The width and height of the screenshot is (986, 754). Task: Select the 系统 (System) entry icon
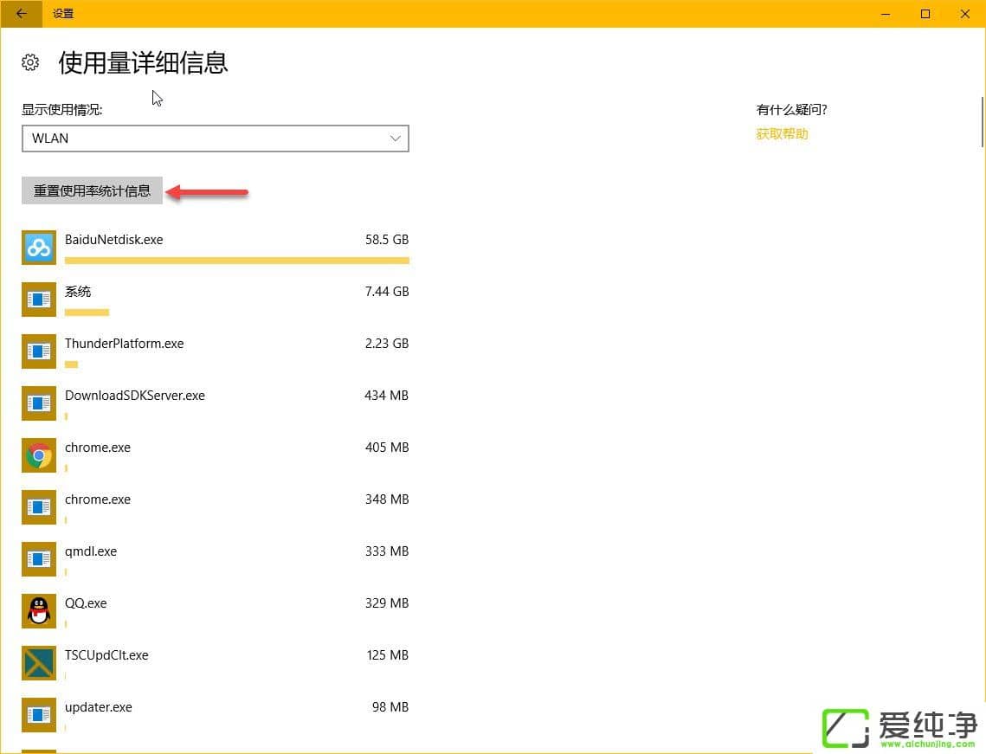[x=38, y=300]
